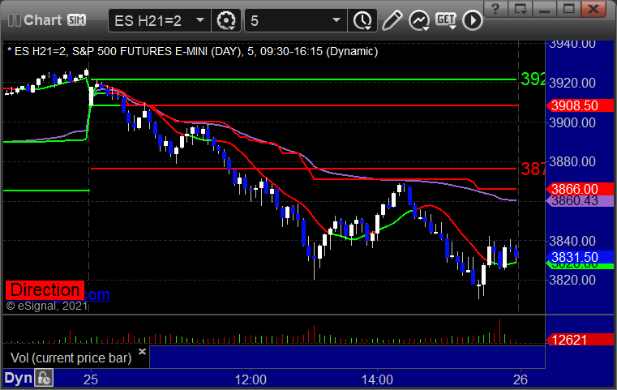Click the 3920.00 price axis label
Image resolution: width=617 pixels, height=390 pixels.
[572, 83]
